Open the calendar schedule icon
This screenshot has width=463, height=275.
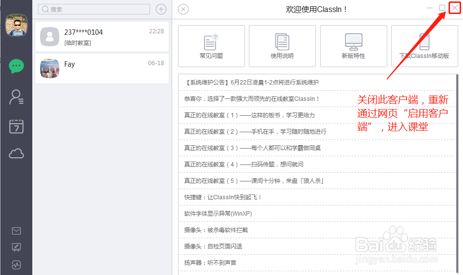(x=16, y=126)
